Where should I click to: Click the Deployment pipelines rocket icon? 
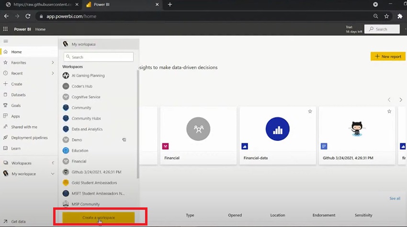click(5, 137)
